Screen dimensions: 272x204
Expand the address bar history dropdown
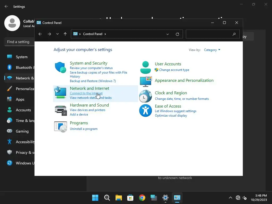coord(168,34)
